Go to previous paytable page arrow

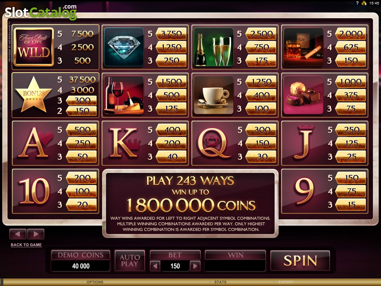pos(18,234)
